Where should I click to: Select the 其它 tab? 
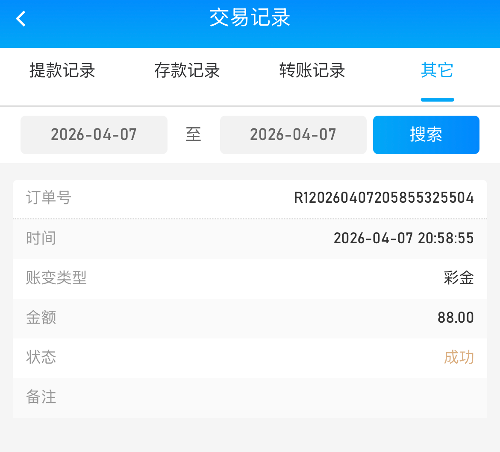click(437, 70)
